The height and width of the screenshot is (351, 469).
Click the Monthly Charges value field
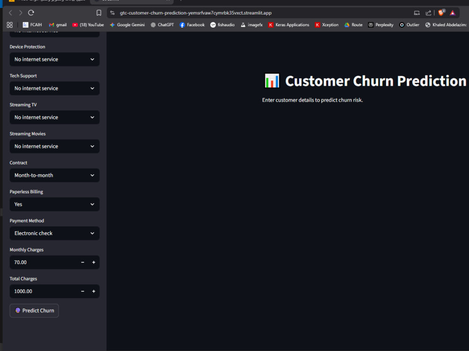pos(43,262)
